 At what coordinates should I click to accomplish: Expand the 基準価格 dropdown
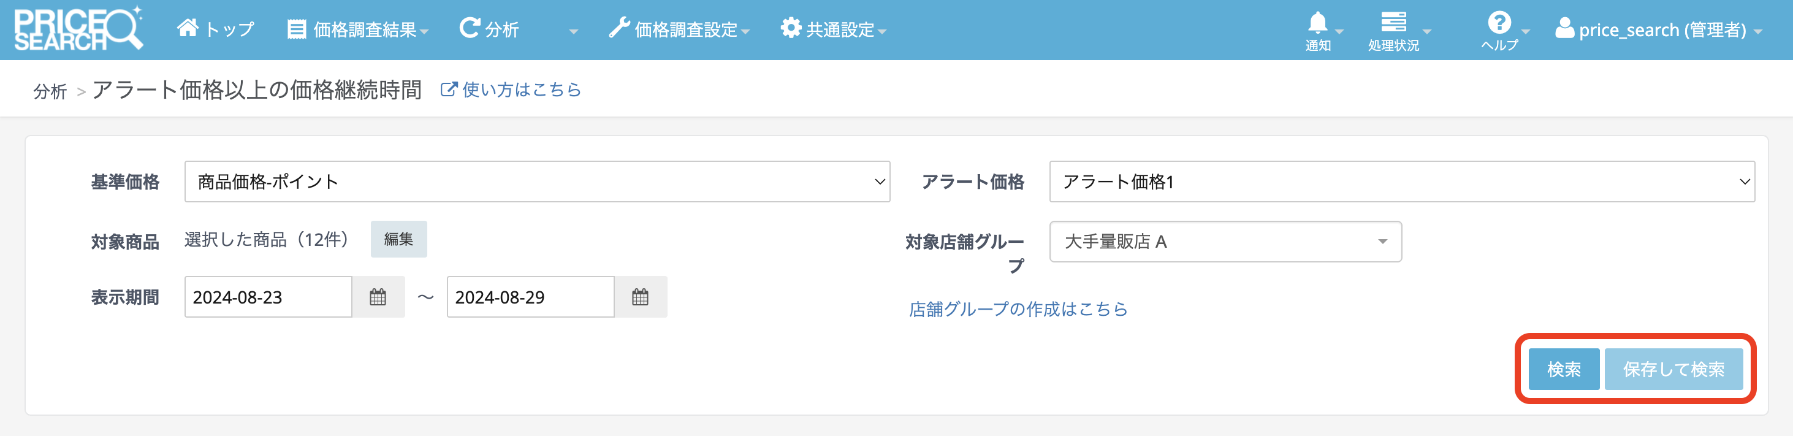pos(536,182)
